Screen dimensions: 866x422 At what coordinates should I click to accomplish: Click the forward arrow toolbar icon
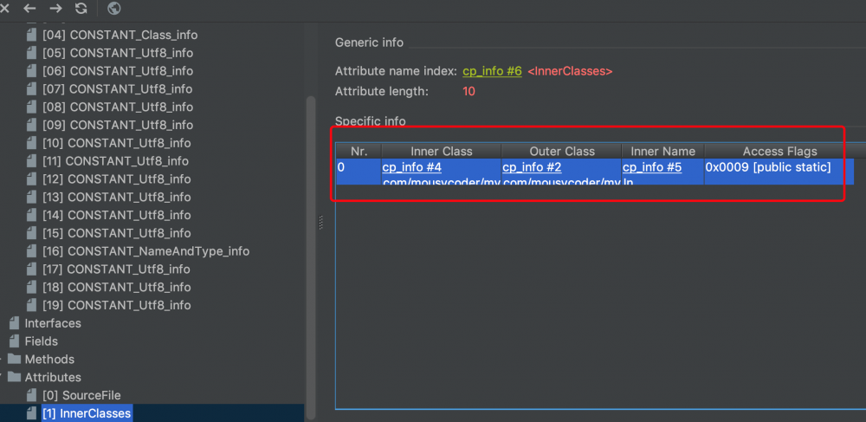click(x=55, y=9)
